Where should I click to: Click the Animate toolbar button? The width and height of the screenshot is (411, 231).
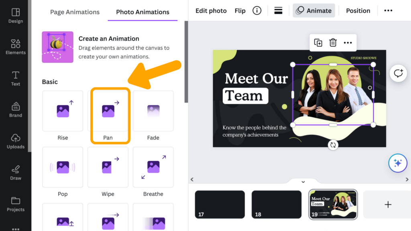coord(314,11)
